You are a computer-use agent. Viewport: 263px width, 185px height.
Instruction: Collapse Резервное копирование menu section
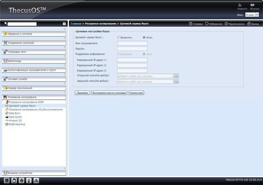tap(34, 97)
